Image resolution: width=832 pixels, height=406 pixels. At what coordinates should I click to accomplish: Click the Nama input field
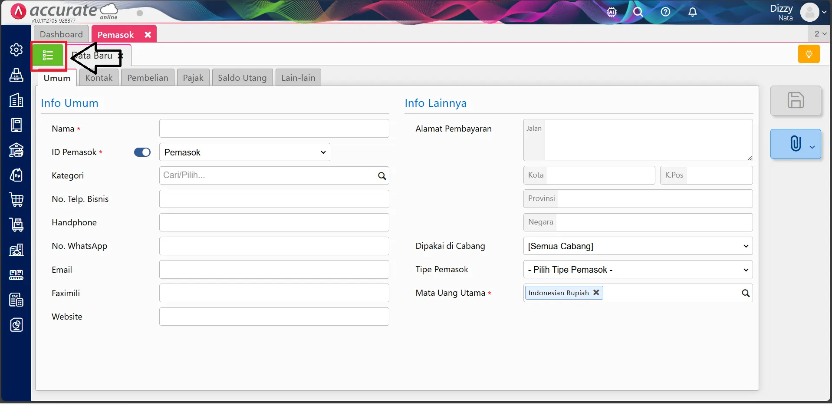[274, 129]
